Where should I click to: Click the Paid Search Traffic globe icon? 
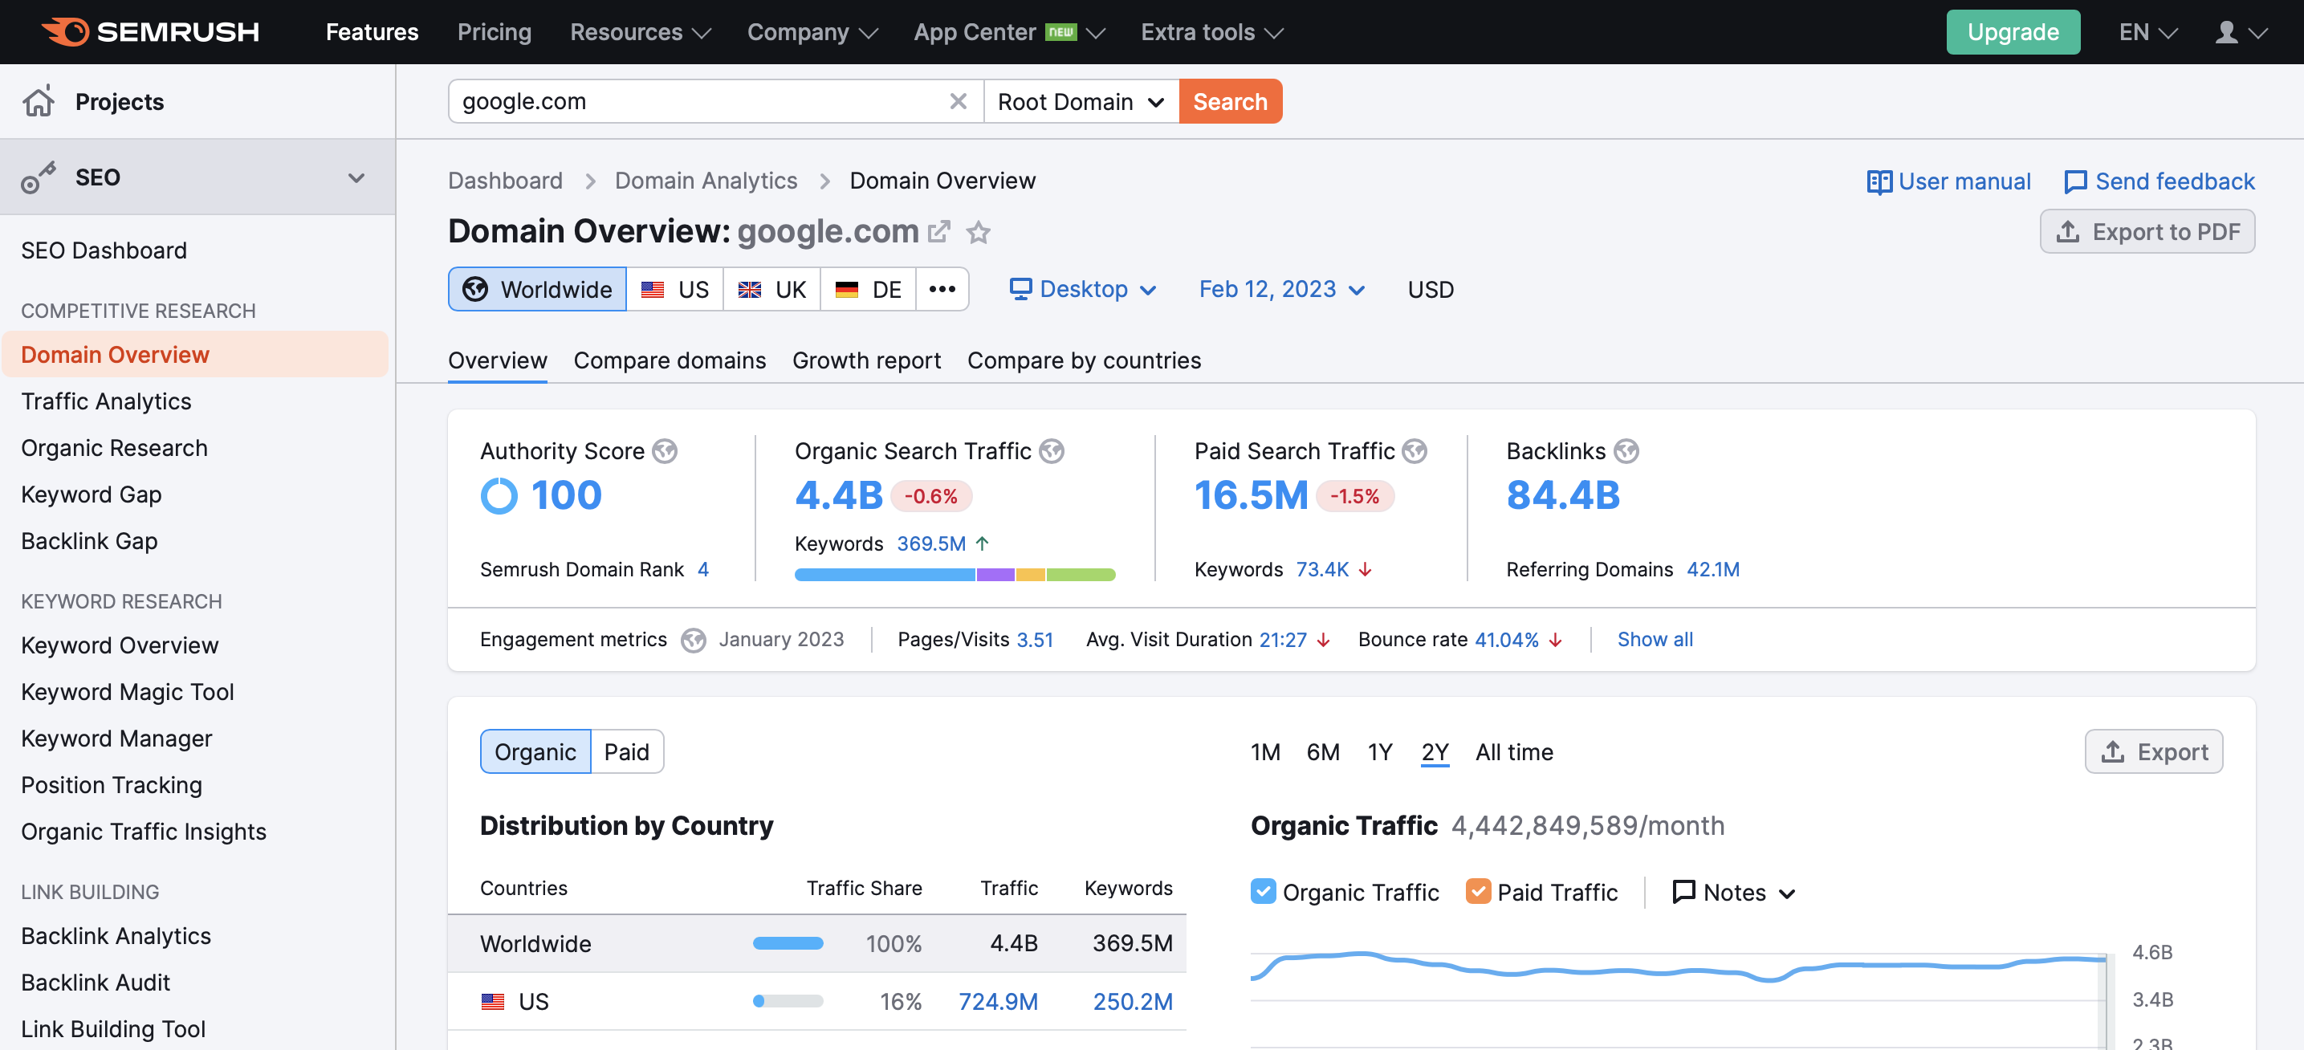(x=1415, y=451)
